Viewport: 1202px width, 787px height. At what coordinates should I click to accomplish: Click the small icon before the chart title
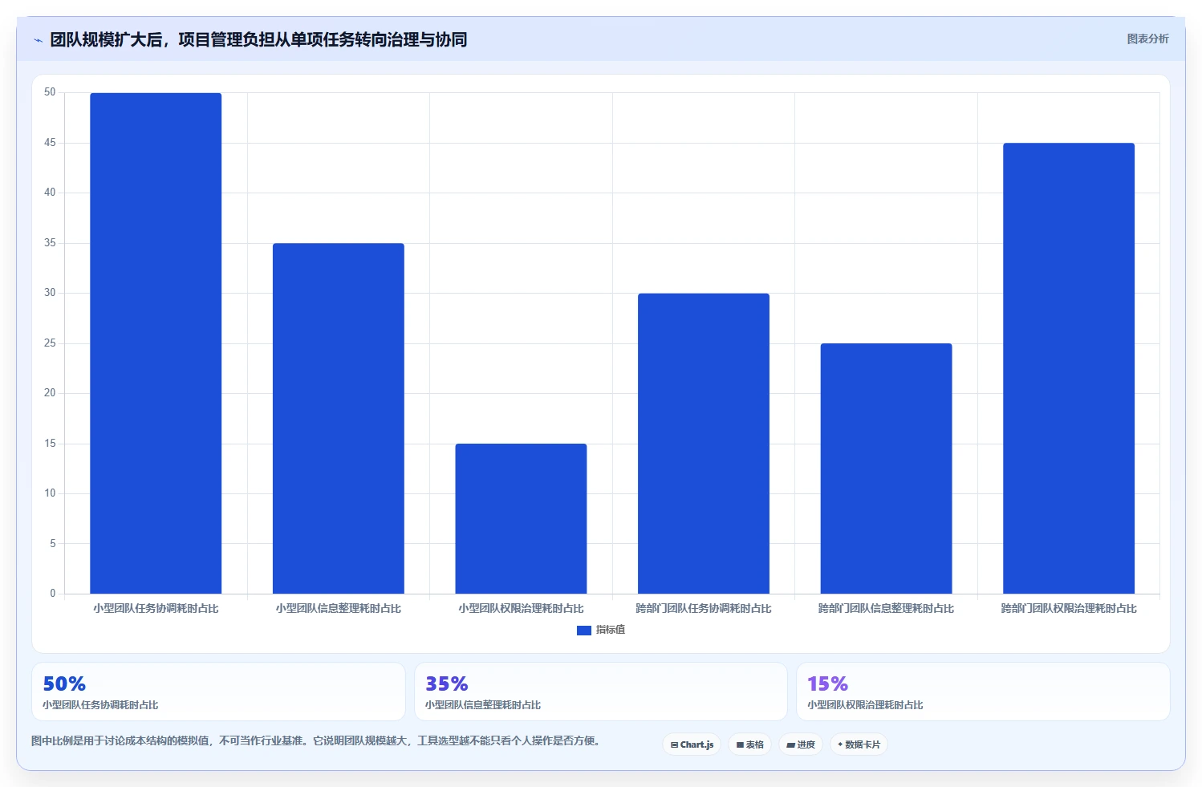click(38, 40)
